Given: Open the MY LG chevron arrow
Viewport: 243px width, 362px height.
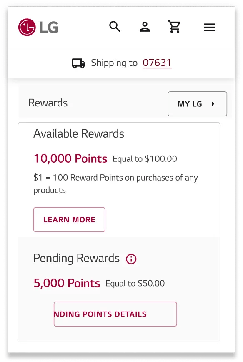Looking at the screenshot, I should 214,104.
